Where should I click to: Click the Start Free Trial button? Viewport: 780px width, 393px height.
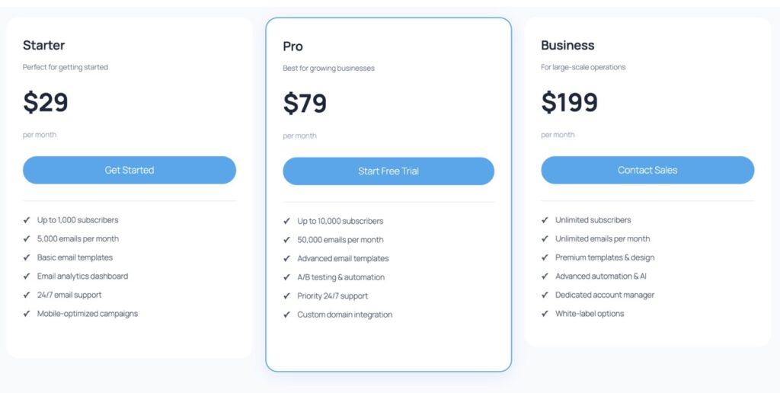pyautogui.click(x=388, y=171)
